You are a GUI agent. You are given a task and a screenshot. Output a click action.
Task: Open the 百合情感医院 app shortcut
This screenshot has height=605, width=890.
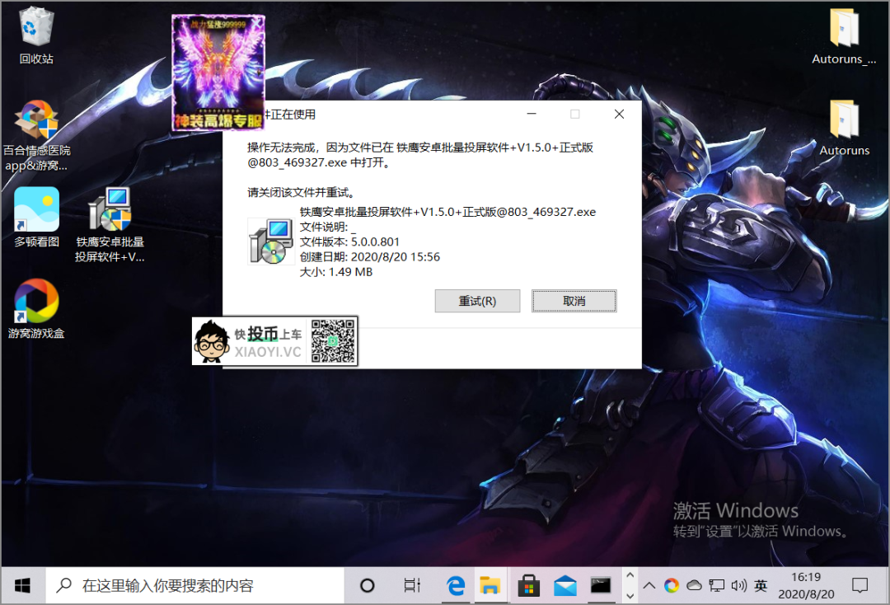35,120
